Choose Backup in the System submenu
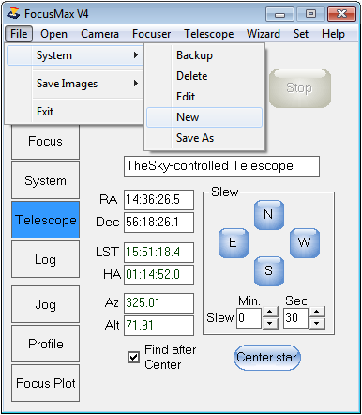Screen dimensions: 362x415 point(204,55)
